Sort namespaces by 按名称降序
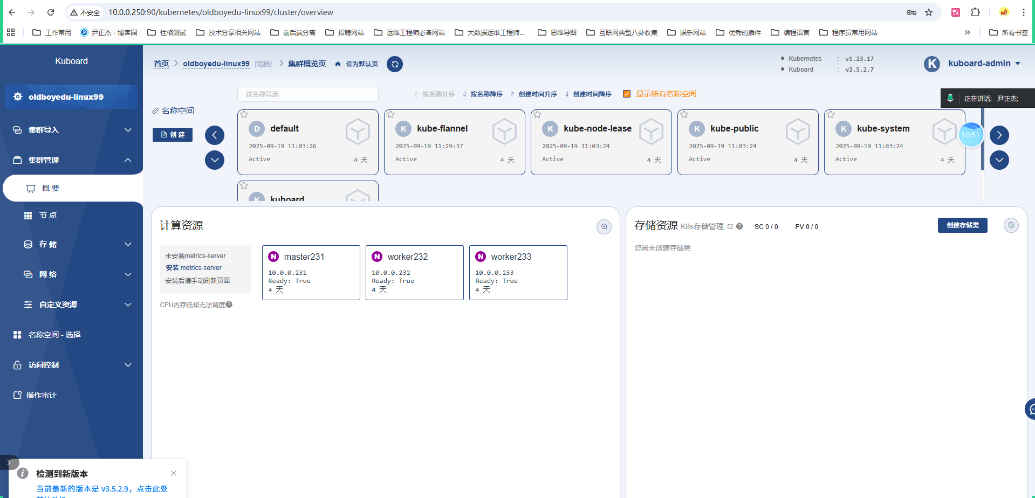Screen dimensions: 1035x498 pyautogui.click(x=483, y=94)
